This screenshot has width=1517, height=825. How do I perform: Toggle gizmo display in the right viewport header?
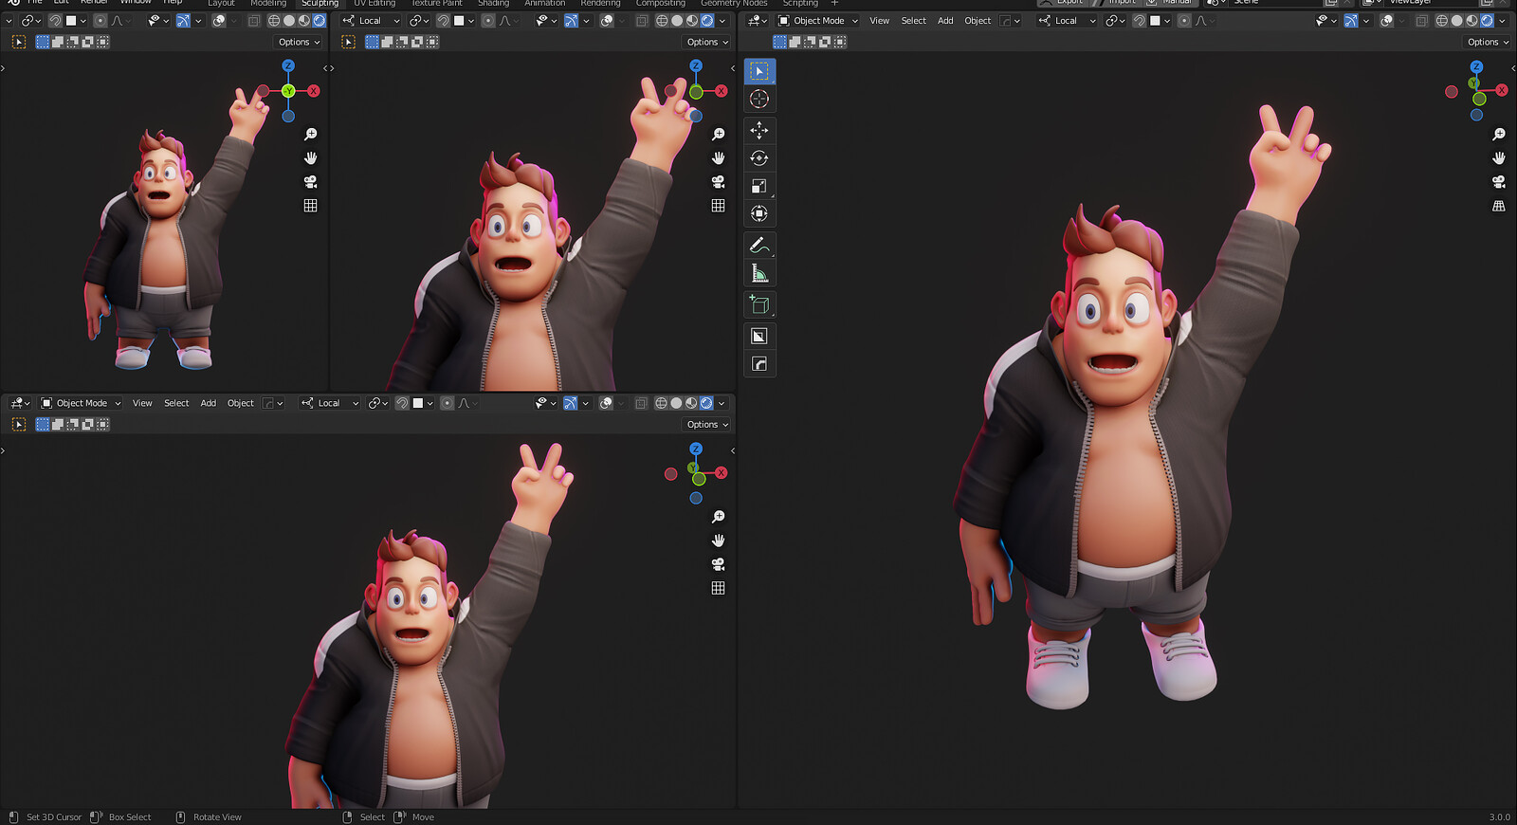[x=1351, y=21]
